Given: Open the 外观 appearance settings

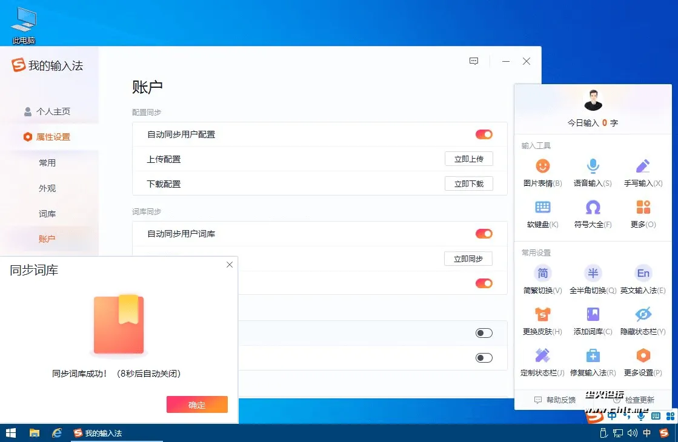Looking at the screenshot, I should [x=47, y=188].
